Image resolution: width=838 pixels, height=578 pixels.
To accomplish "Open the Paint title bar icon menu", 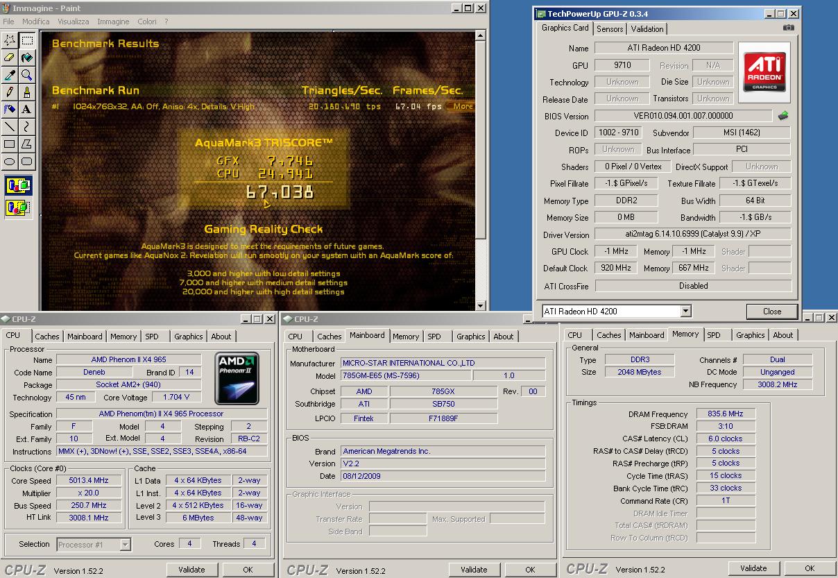I will [x=6, y=8].
